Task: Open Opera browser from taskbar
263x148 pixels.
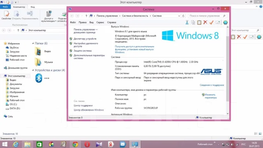Action: click(87, 144)
